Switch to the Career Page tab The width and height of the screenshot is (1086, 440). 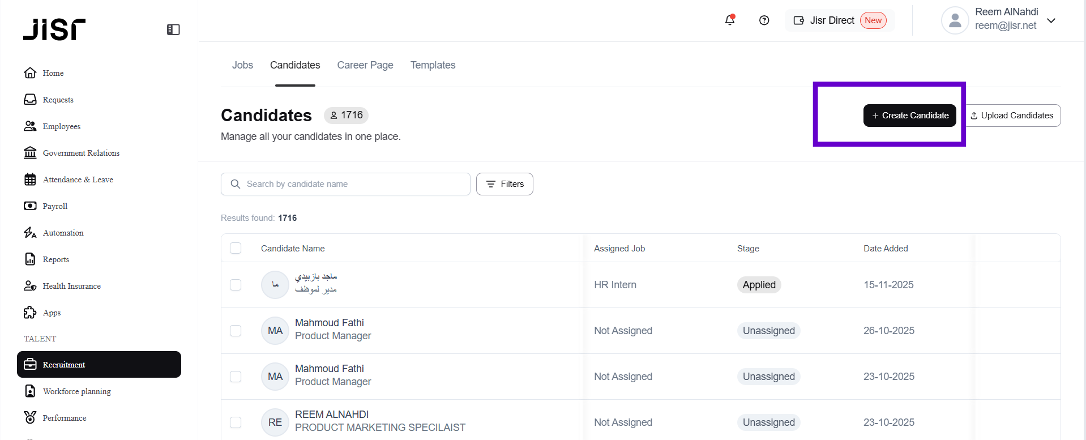(365, 65)
